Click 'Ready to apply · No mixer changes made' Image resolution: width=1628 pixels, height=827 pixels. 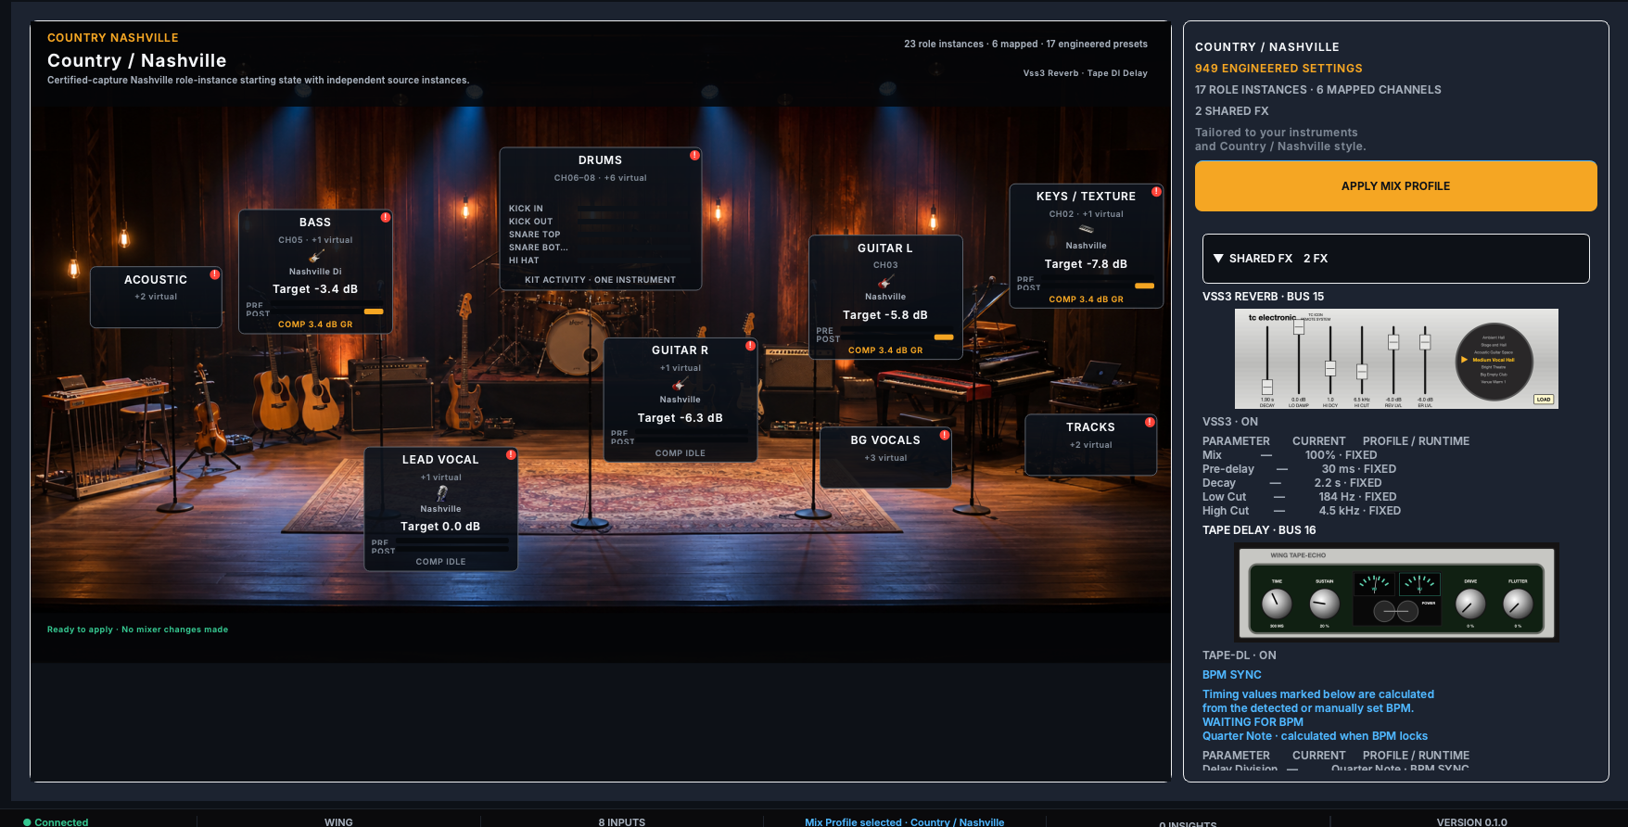(x=137, y=630)
